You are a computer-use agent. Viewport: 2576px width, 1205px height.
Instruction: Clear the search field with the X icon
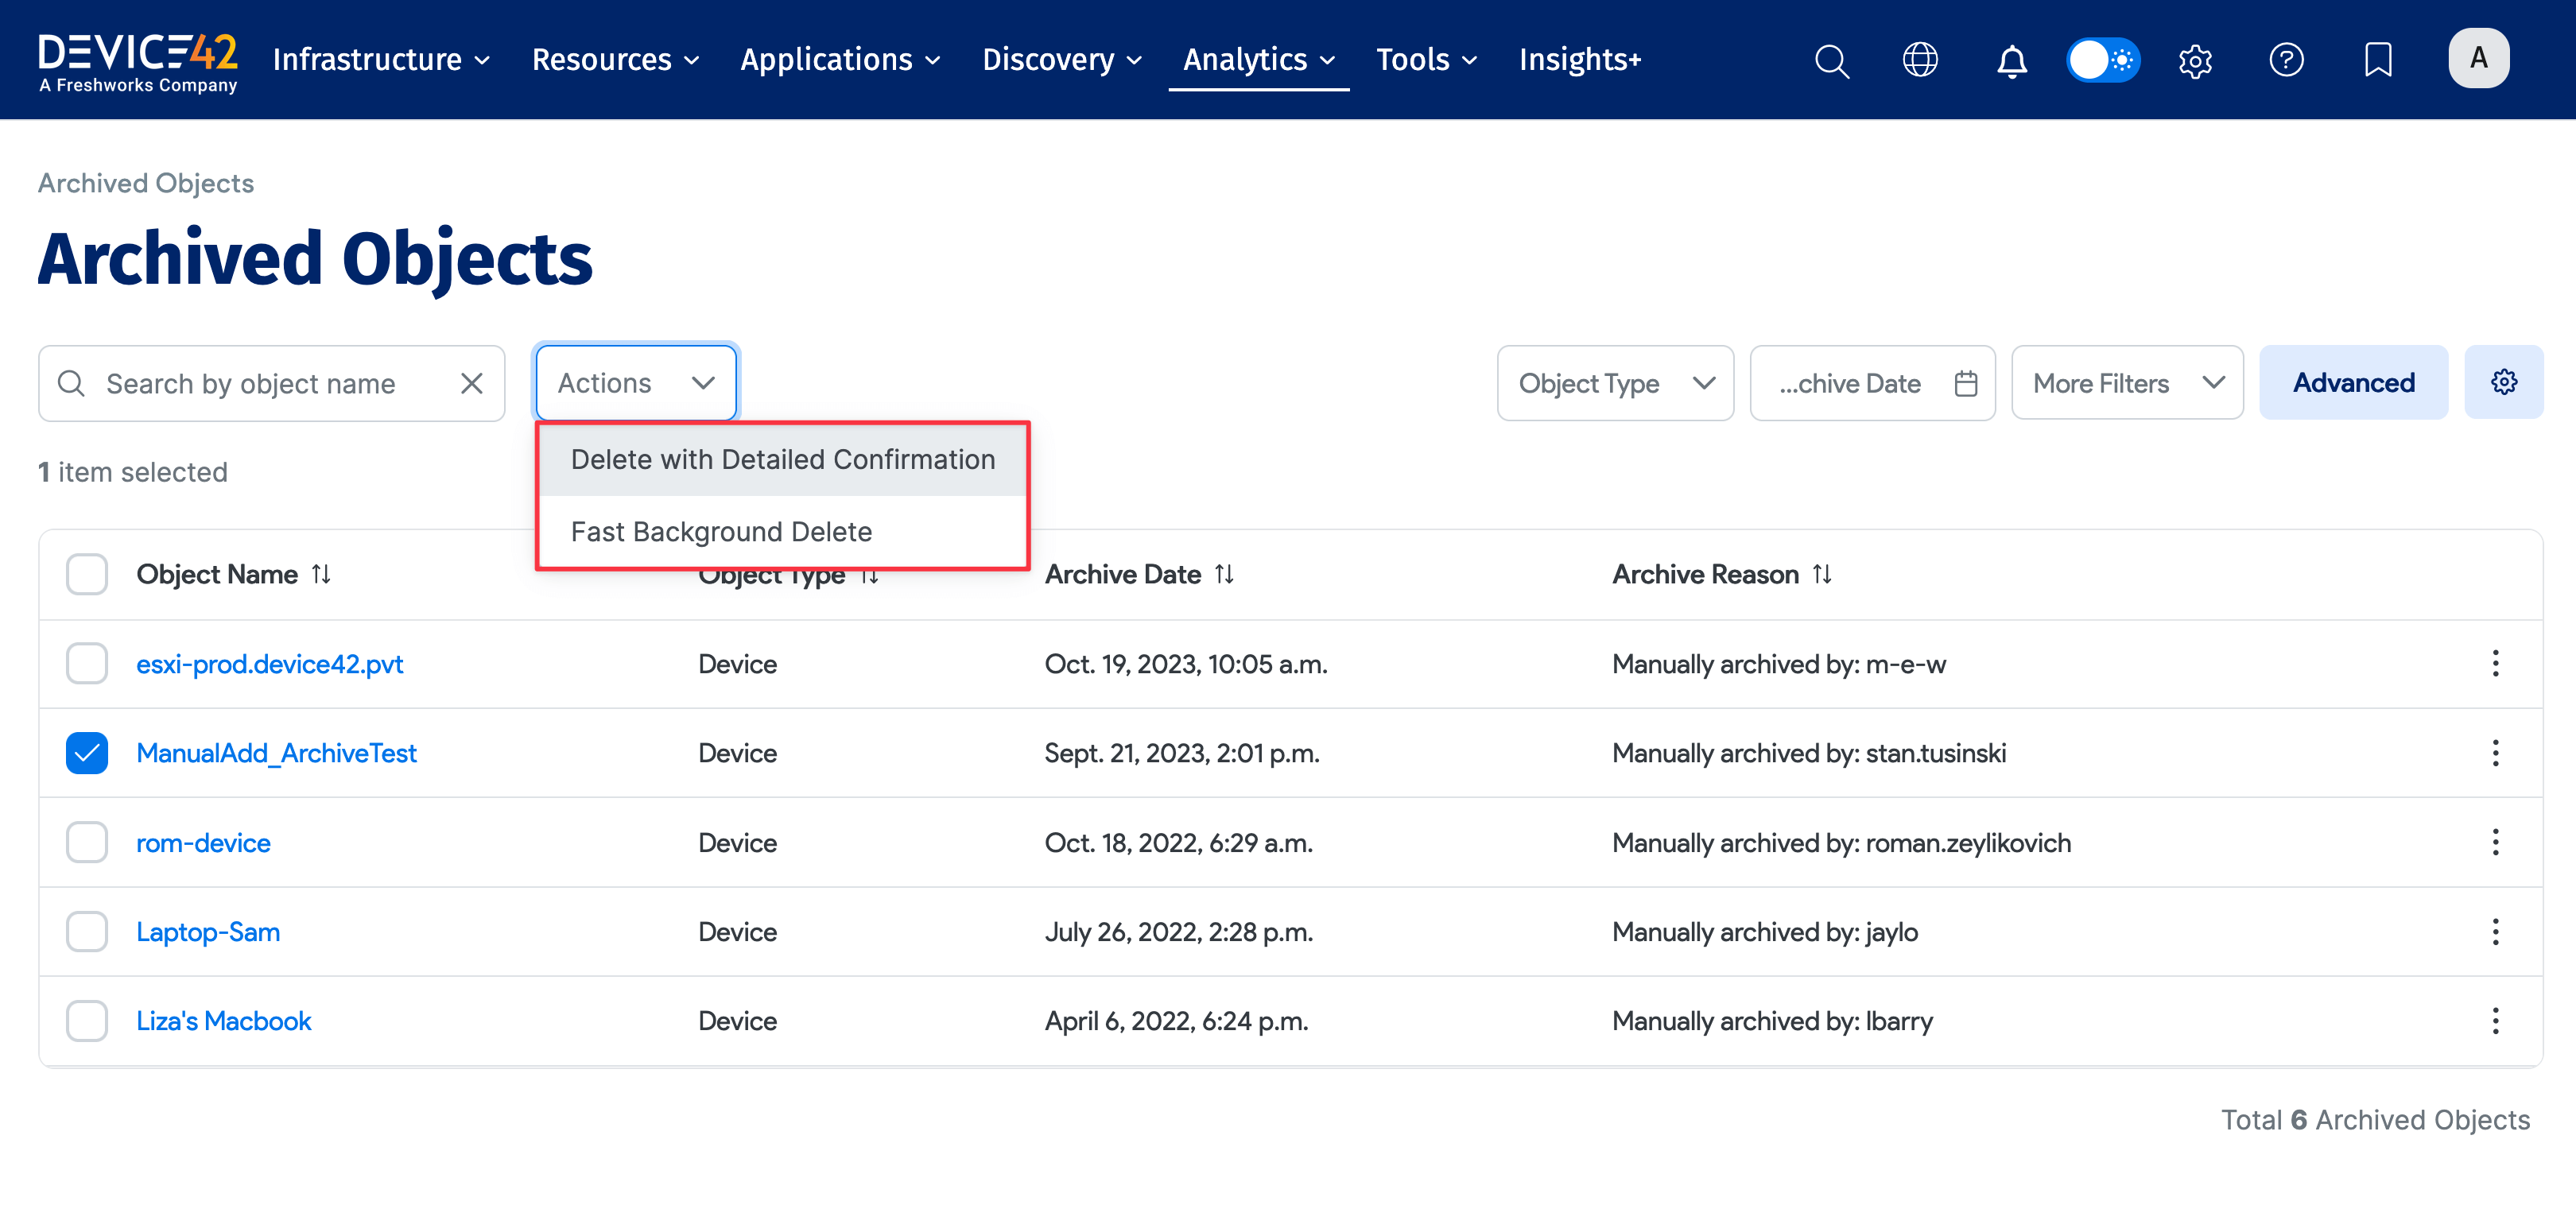coord(471,383)
